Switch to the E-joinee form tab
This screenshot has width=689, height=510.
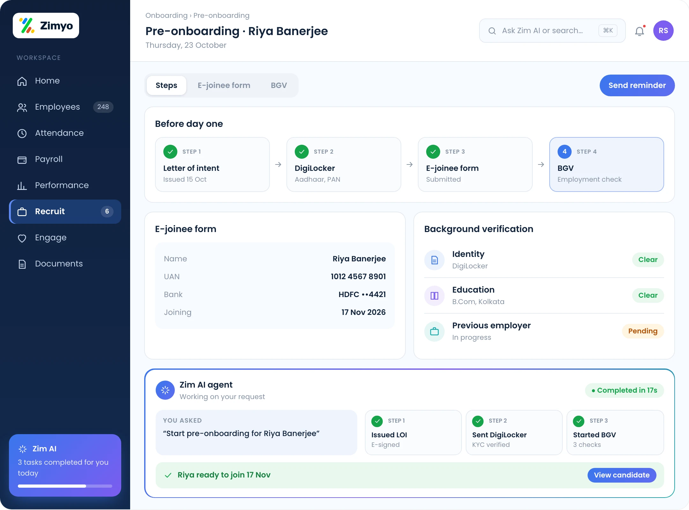[x=224, y=85]
